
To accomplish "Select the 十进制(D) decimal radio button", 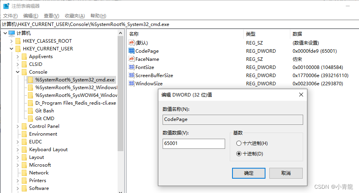I will coord(239,154).
